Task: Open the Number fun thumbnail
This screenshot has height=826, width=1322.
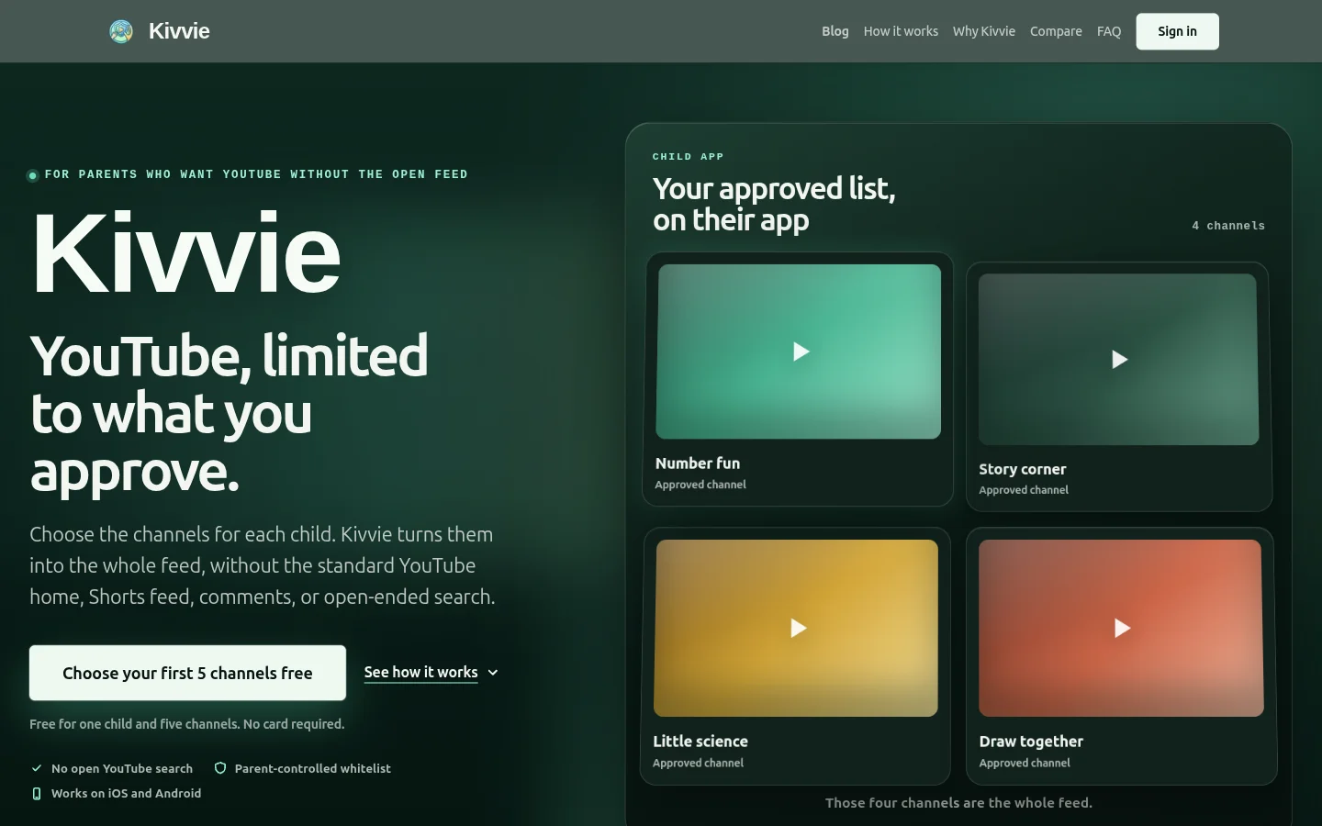Action: 799,352
